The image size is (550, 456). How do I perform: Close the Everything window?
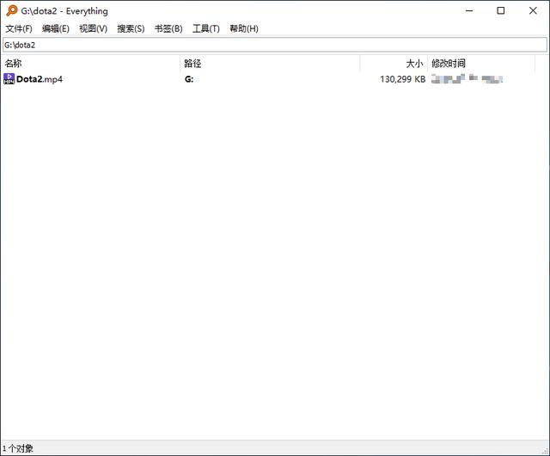pos(533,10)
